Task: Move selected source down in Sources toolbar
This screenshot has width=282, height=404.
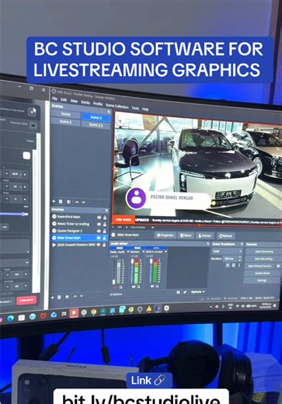Action: 82,296
